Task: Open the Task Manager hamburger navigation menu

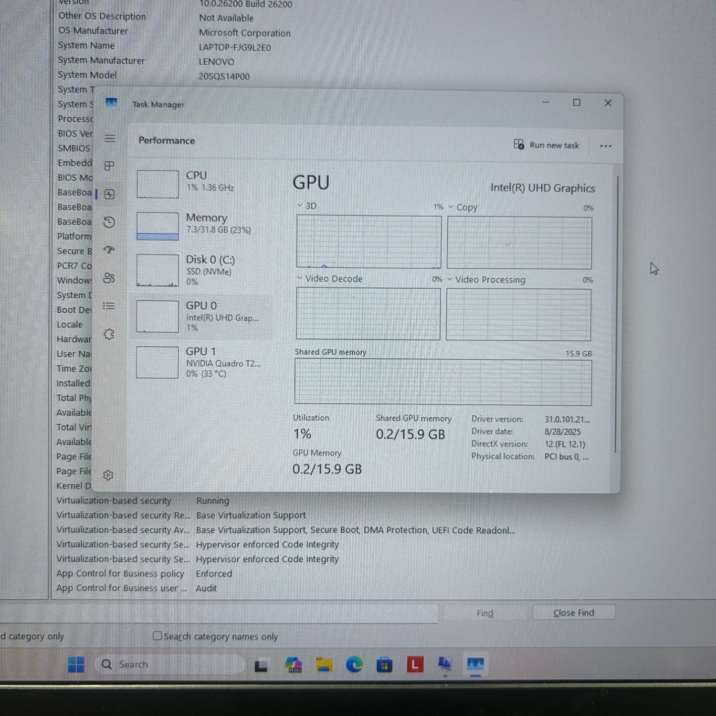Action: [110, 138]
